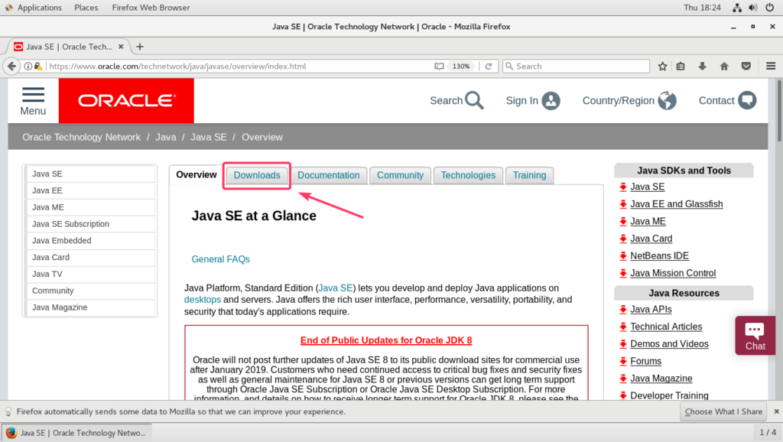Save the page to Pocket using its icon

coord(746,66)
